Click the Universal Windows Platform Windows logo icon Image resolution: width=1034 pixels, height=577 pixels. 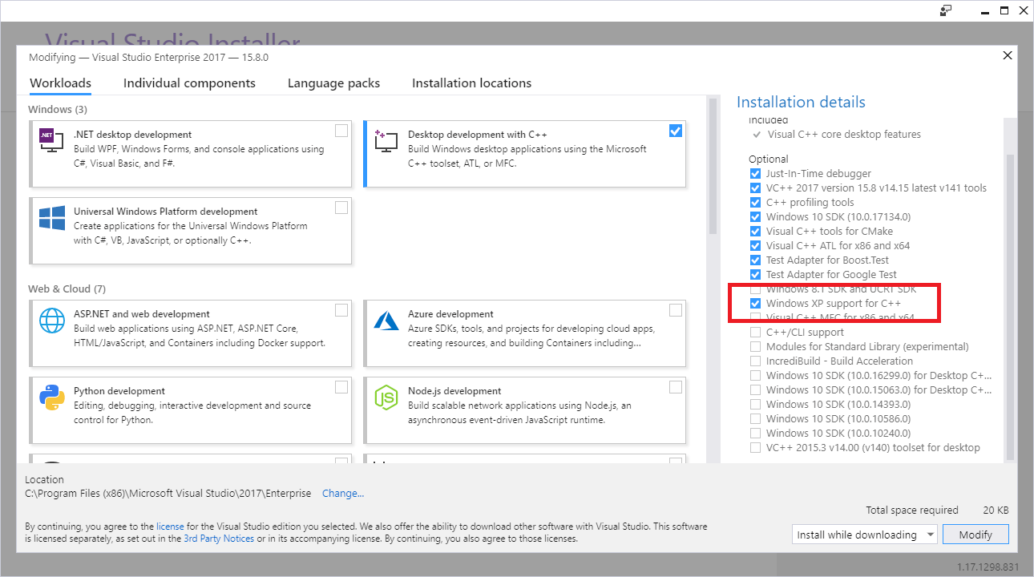[x=51, y=218]
